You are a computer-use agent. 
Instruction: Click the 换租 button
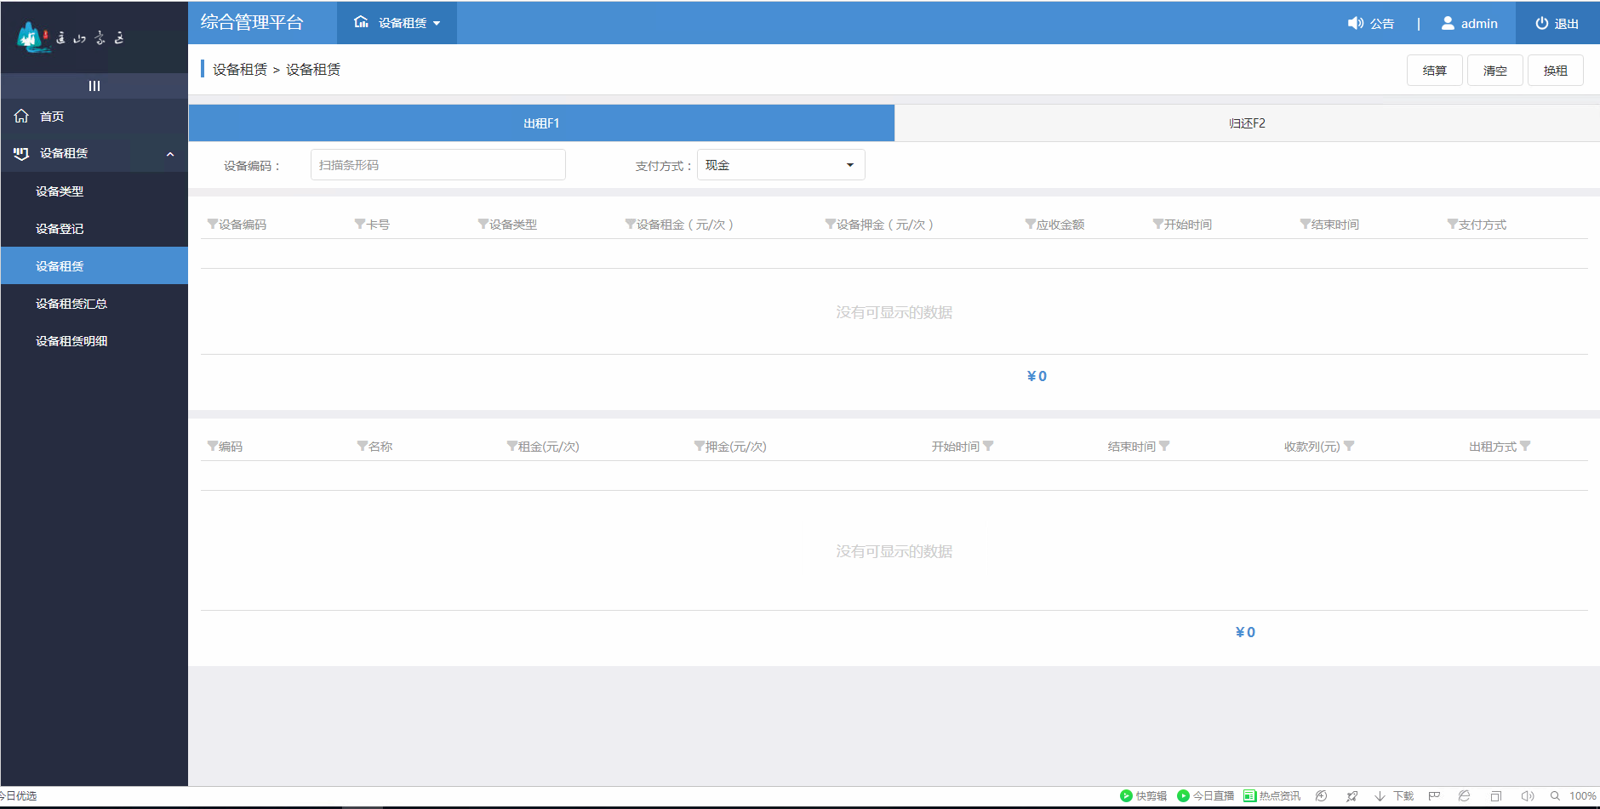(x=1555, y=71)
